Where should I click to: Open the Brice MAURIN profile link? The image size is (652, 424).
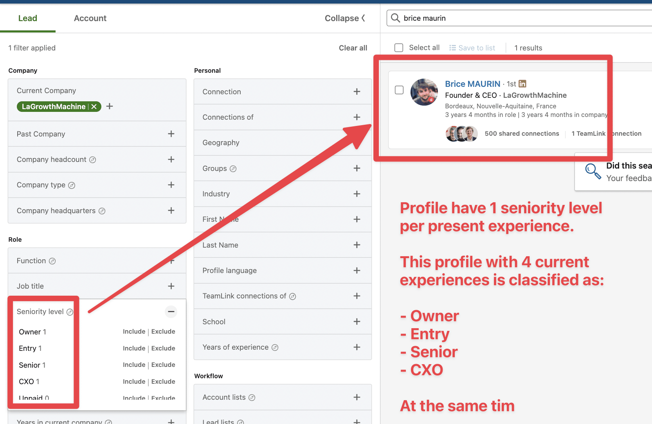[x=472, y=84]
